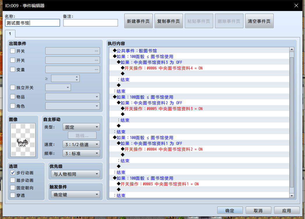Click 确定 button
Screen dimensions: 305x219
click(x=230, y=211)
